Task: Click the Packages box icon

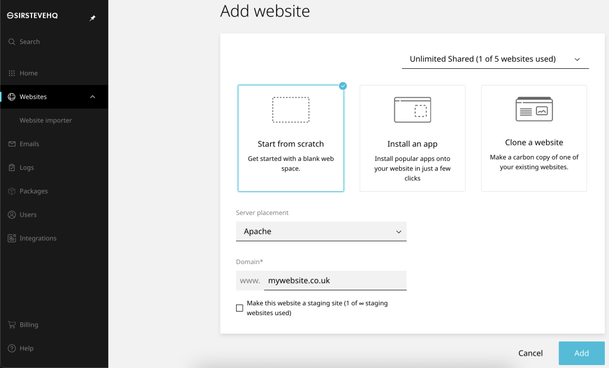Action: click(12, 191)
